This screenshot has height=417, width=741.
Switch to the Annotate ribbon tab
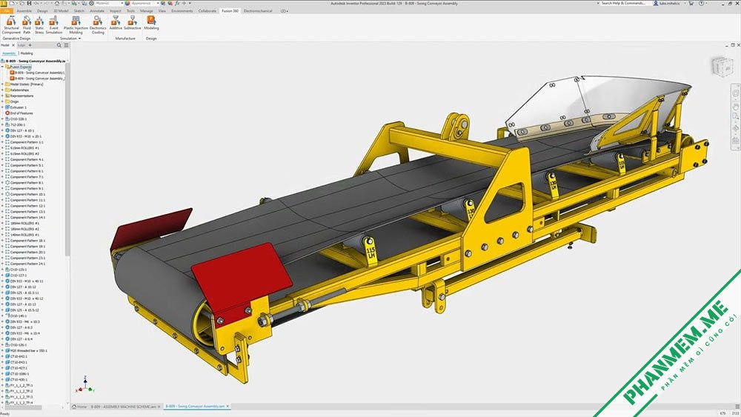click(x=97, y=10)
